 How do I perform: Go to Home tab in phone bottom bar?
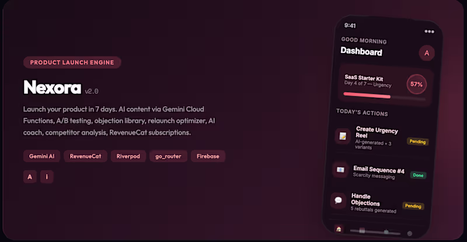point(339,229)
